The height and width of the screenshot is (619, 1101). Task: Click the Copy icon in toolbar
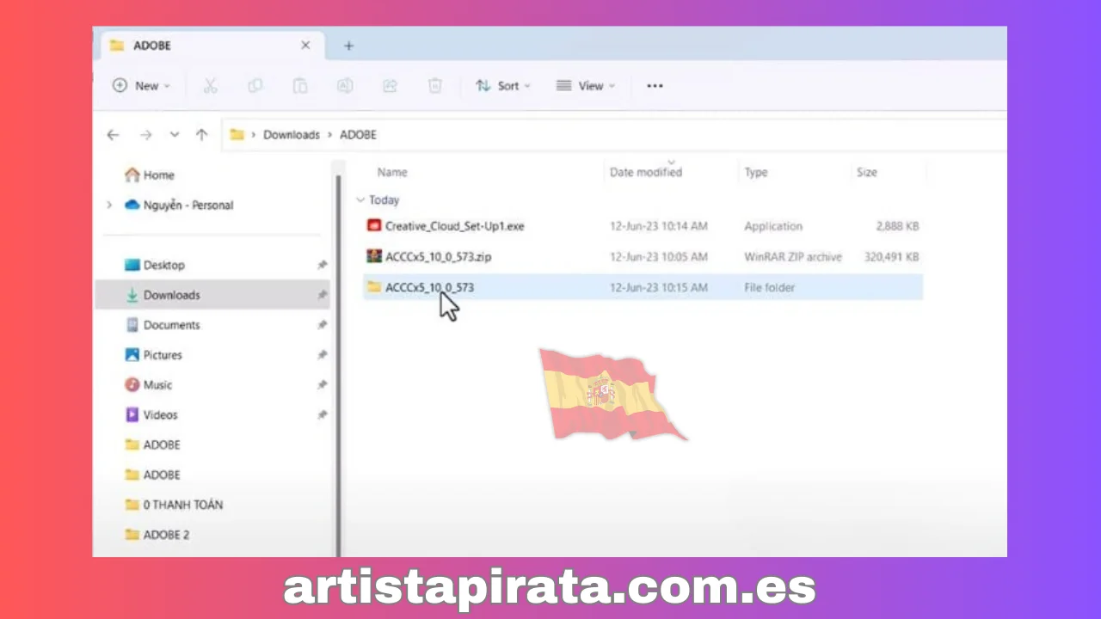point(255,86)
